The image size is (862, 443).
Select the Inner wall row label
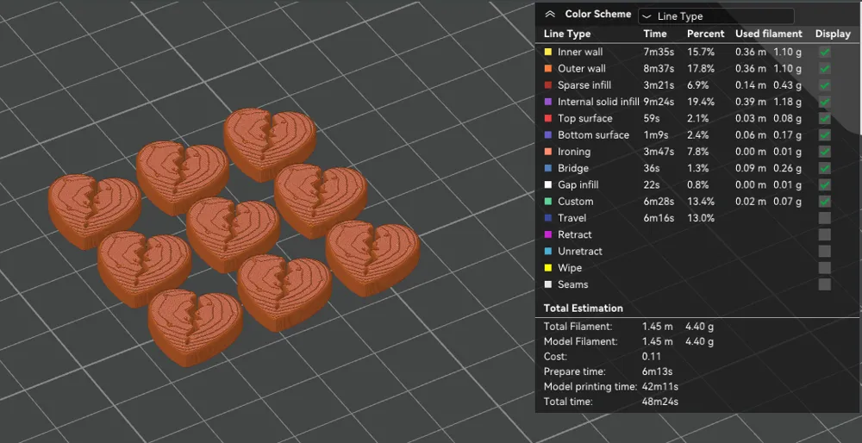coord(580,53)
